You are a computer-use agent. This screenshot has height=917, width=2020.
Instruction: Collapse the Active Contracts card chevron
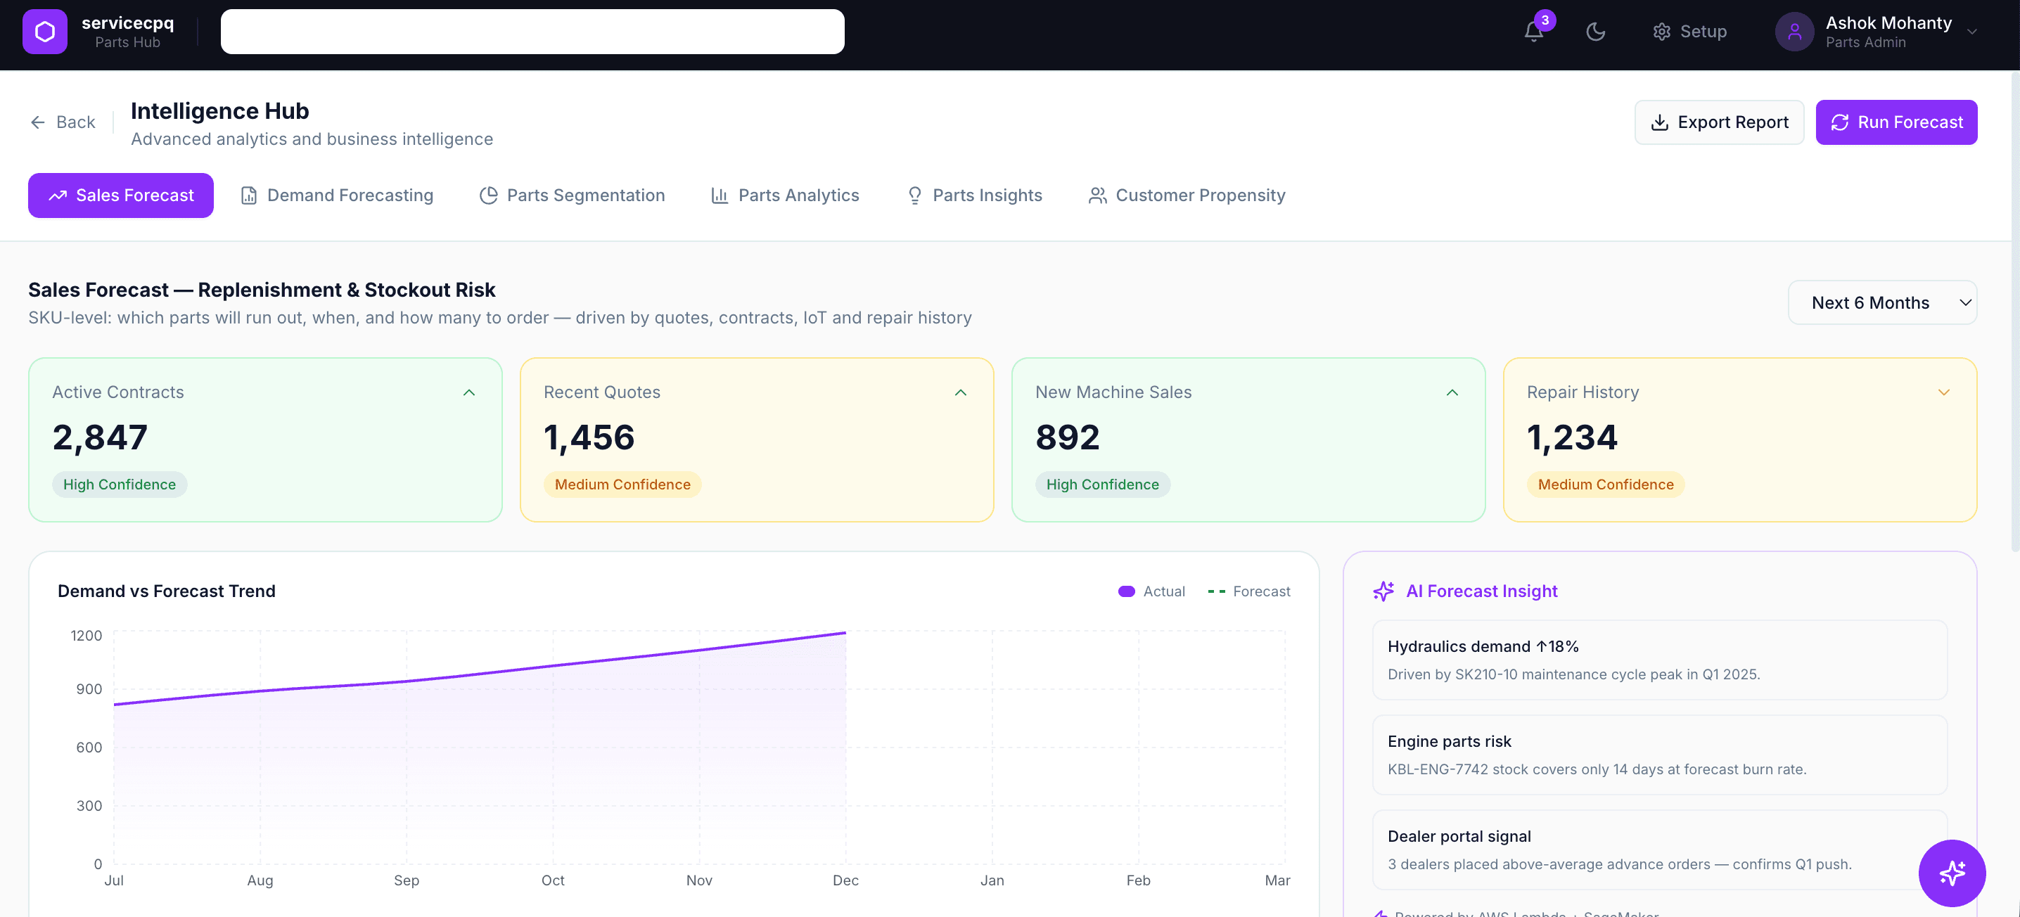[469, 392]
